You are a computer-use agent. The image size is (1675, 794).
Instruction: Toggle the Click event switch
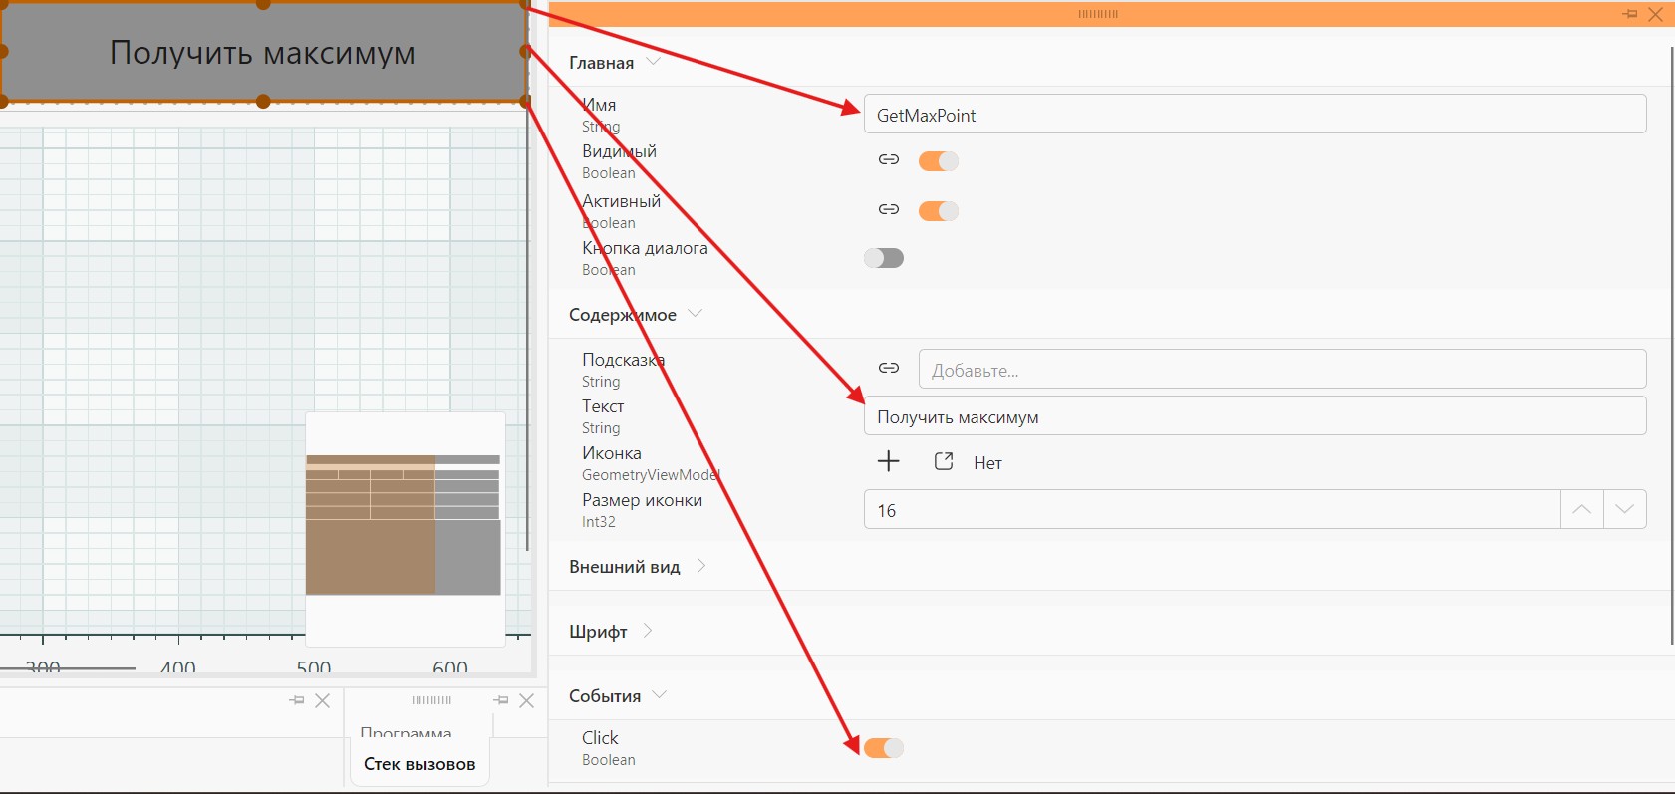coord(884,748)
